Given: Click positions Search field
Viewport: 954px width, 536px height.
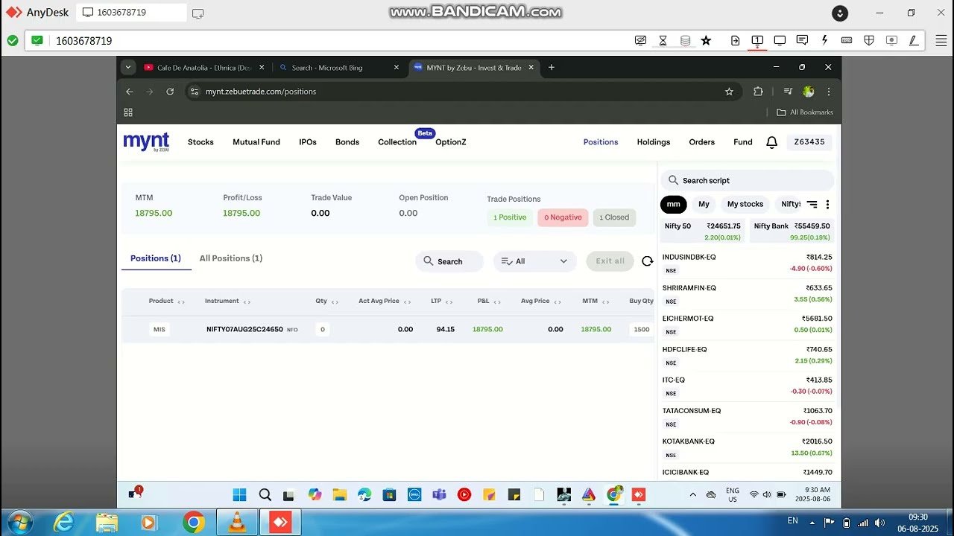Looking at the screenshot, I should coord(449,261).
